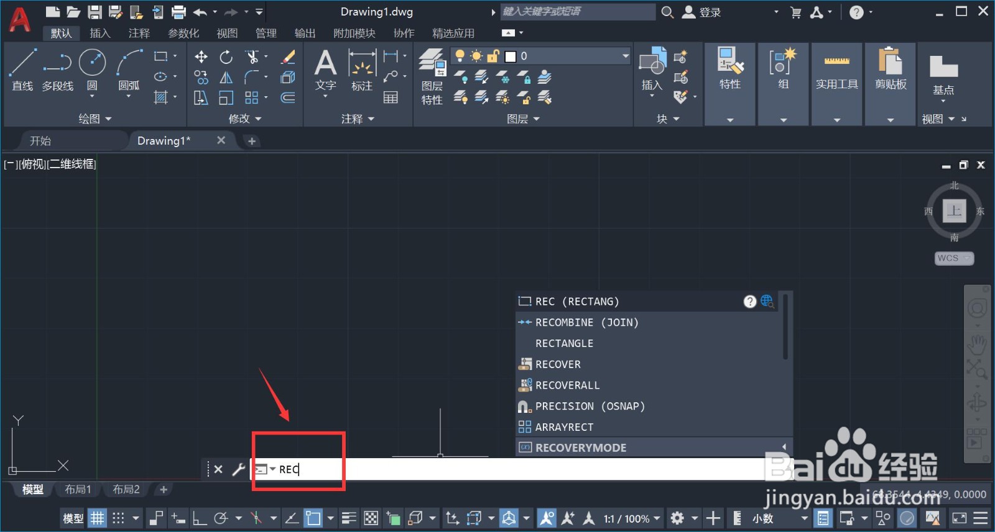Toggle polar tracking in status bar
Viewport: 995px width, 532px height.
[221, 518]
